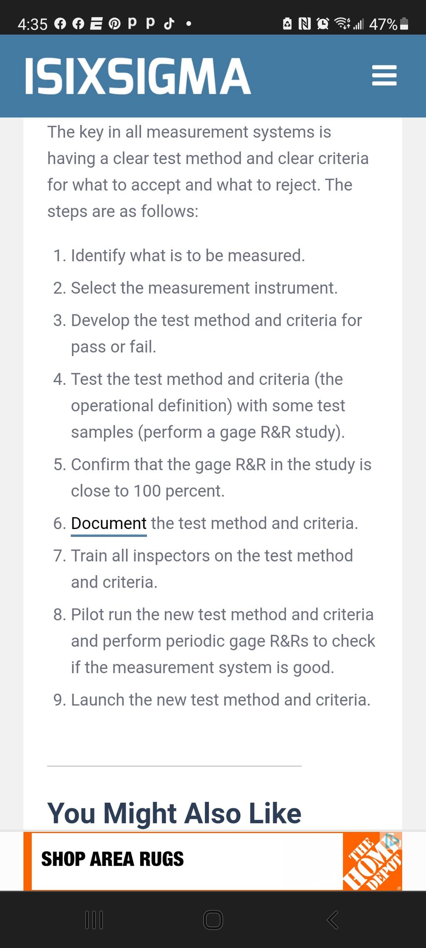The image size is (426, 948).
Task: Tap the first Facebook notification icon
Action: [60, 24]
